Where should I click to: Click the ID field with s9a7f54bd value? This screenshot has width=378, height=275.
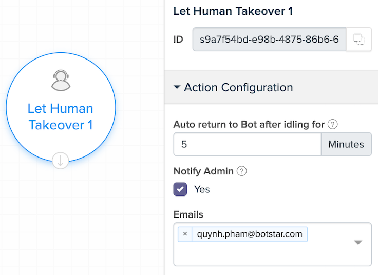pyautogui.click(x=270, y=40)
